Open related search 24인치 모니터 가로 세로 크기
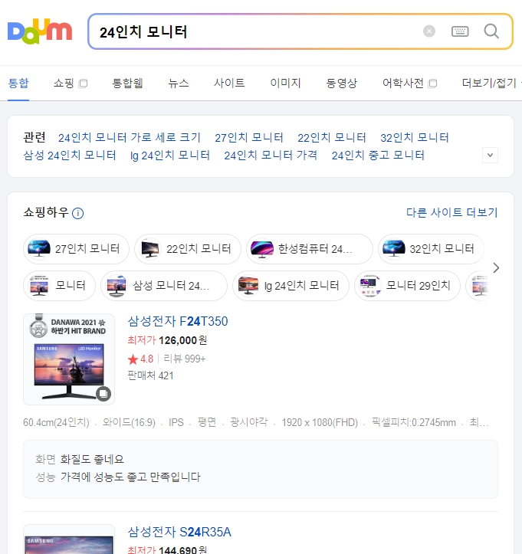The height and width of the screenshot is (554, 522). click(130, 137)
